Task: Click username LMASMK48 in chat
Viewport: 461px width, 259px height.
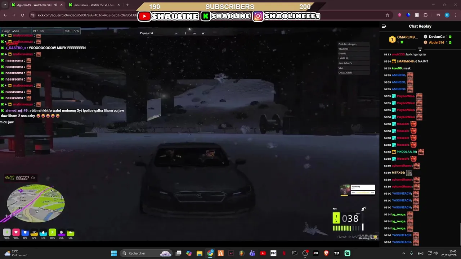Action: (x=405, y=62)
